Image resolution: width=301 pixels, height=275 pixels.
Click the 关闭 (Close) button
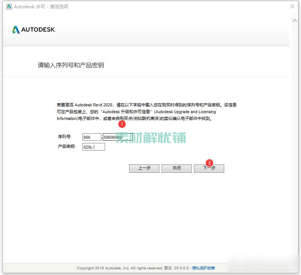pyautogui.click(x=176, y=168)
